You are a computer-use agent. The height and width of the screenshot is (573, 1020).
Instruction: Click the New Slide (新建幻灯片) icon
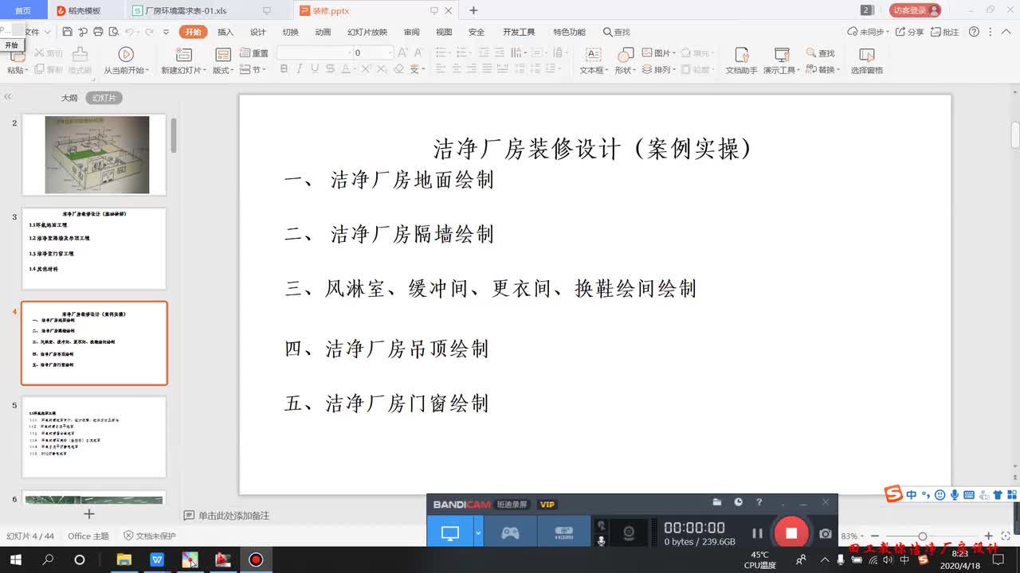click(x=183, y=54)
